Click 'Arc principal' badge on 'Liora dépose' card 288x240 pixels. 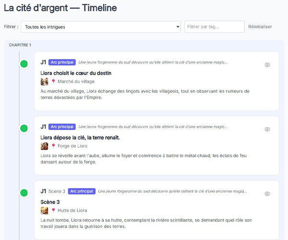click(62, 127)
